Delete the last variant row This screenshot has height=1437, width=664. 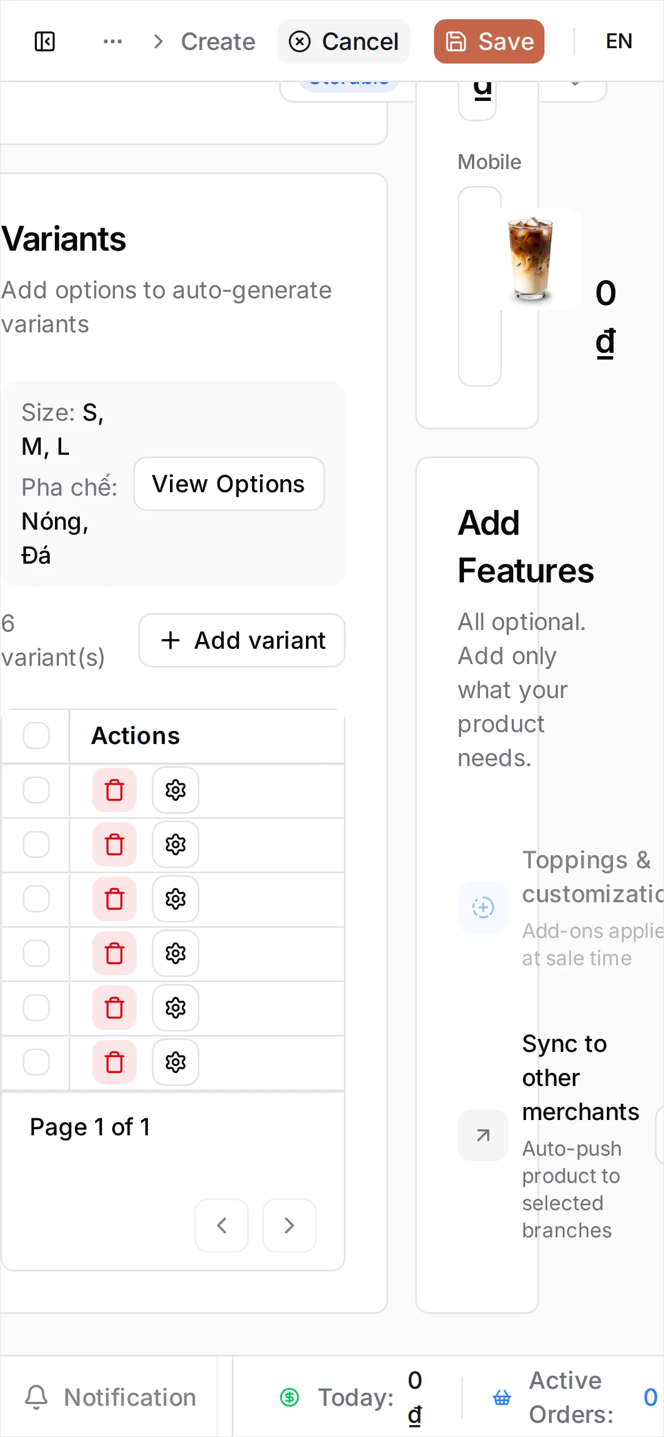point(114,1062)
